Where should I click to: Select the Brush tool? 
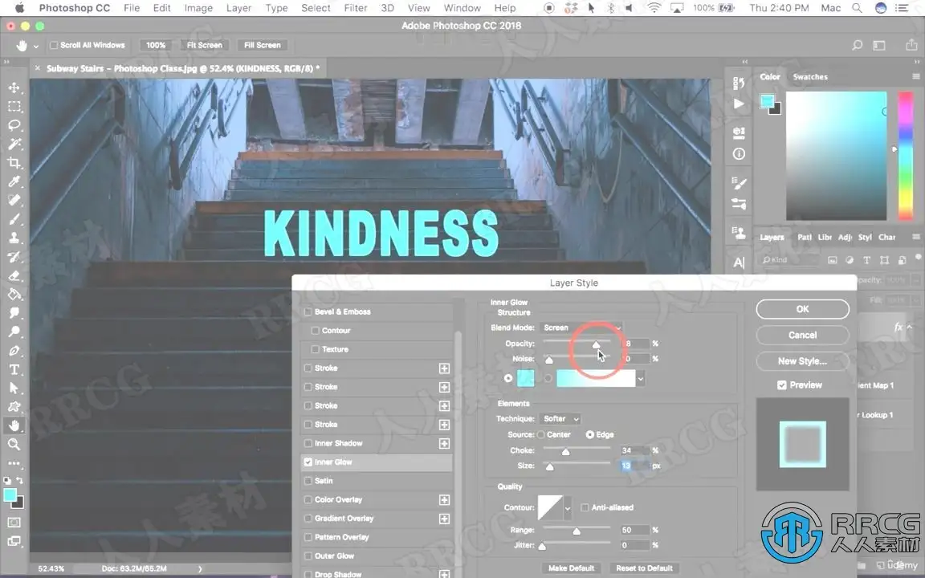tap(14, 219)
